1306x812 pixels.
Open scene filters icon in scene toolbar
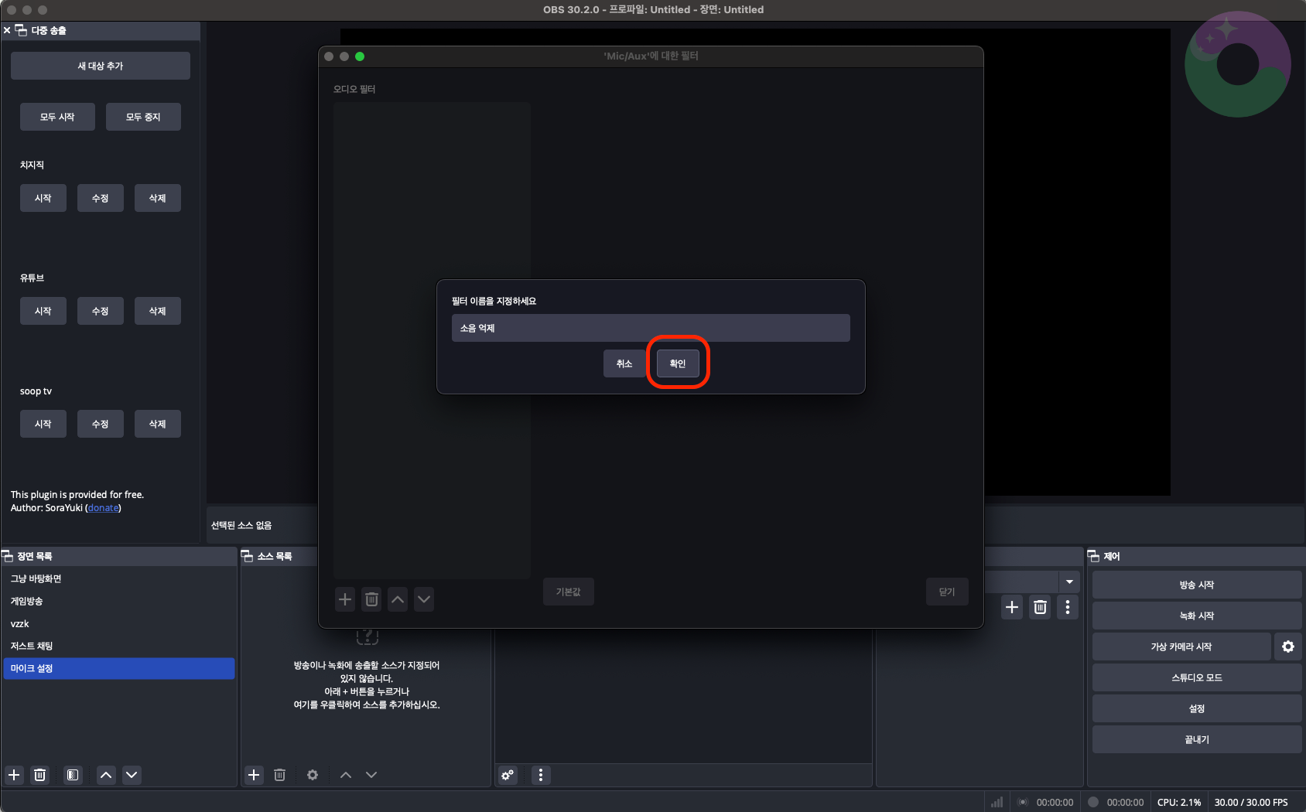tap(73, 775)
